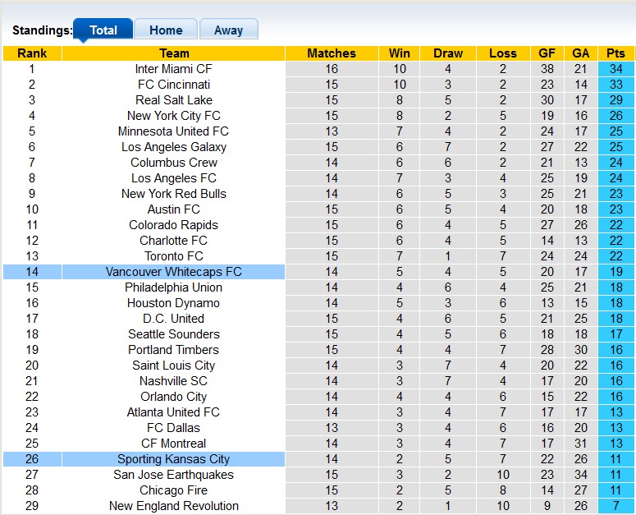The width and height of the screenshot is (636, 515).
Task: Open the Philadelphia Union team link
Action: [x=174, y=287]
